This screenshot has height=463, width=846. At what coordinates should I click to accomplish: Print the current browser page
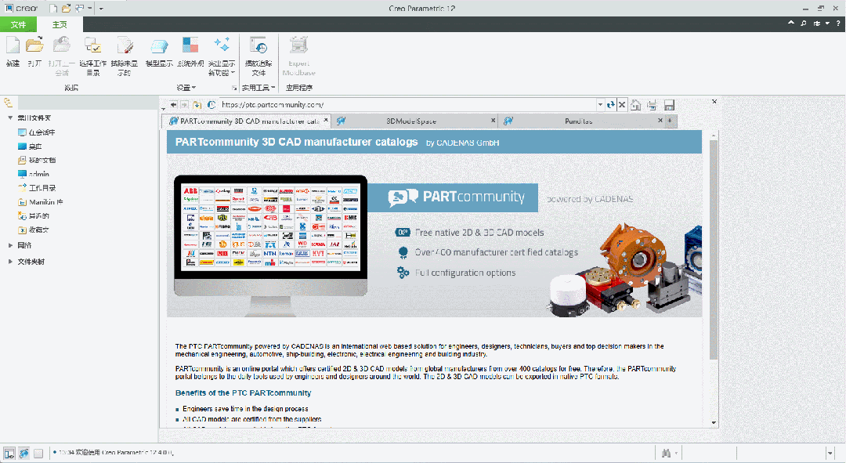tap(653, 105)
